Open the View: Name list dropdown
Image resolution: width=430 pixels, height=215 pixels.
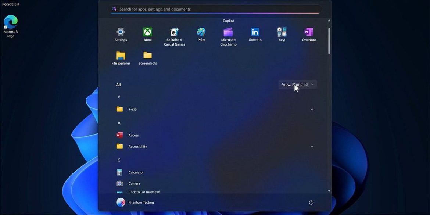298,85
